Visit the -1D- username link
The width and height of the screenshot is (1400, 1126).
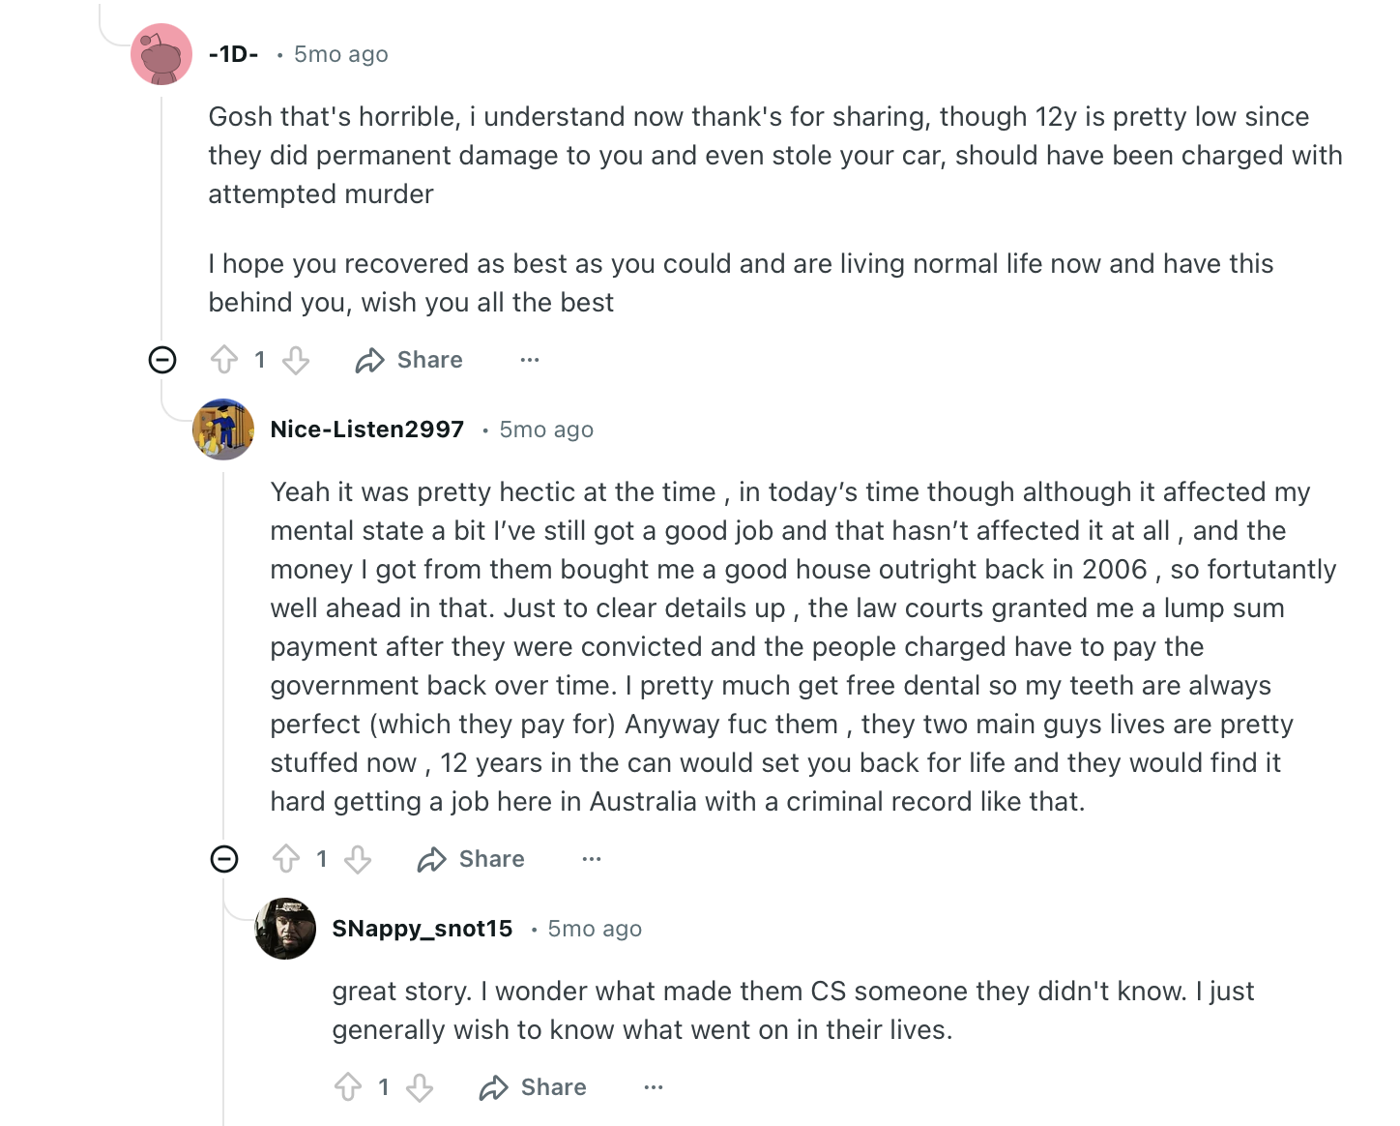(x=234, y=54)
